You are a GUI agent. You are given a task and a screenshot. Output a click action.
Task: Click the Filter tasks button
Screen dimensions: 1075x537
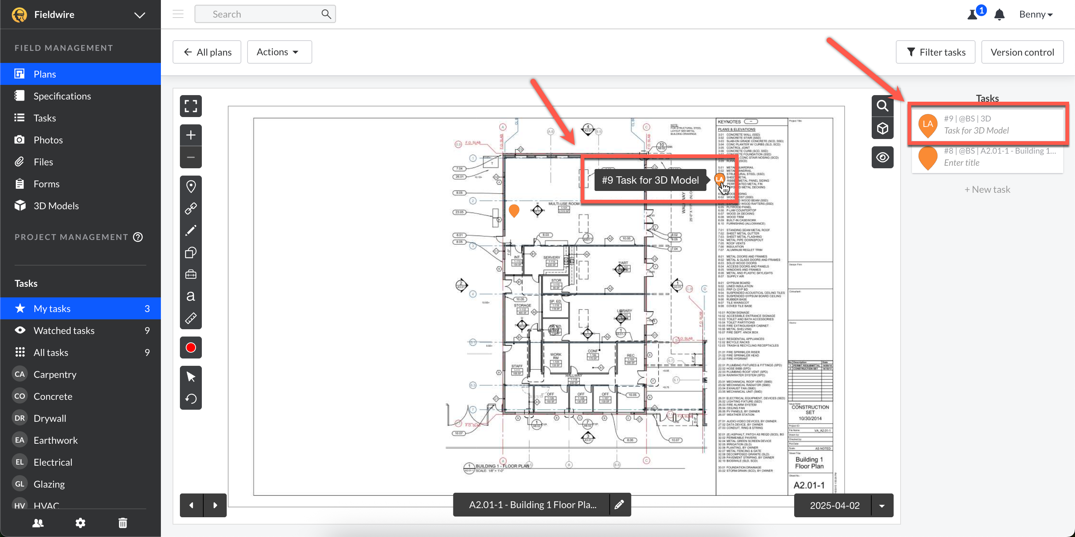tap(935, 52)
